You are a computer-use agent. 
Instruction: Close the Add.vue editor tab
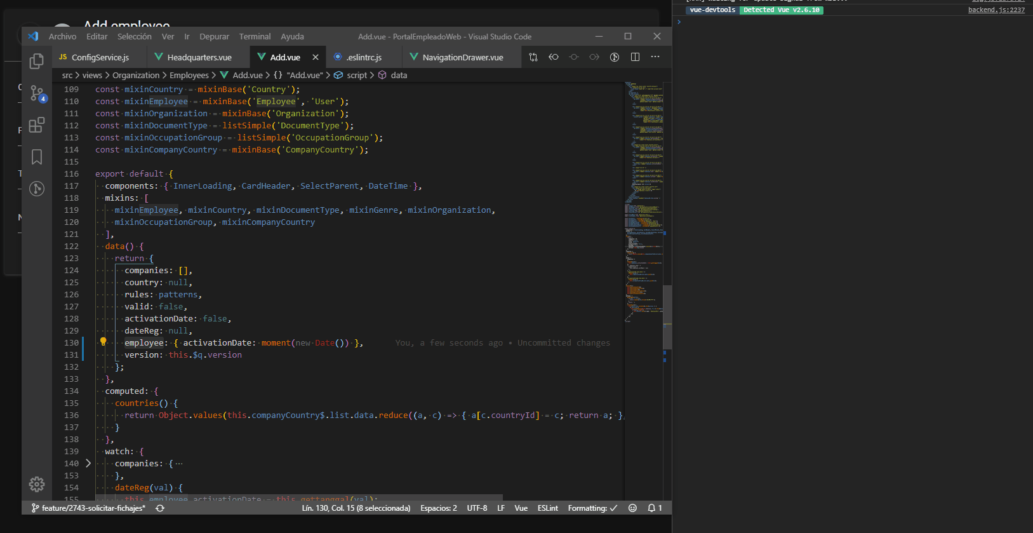[x=316, y=57]
